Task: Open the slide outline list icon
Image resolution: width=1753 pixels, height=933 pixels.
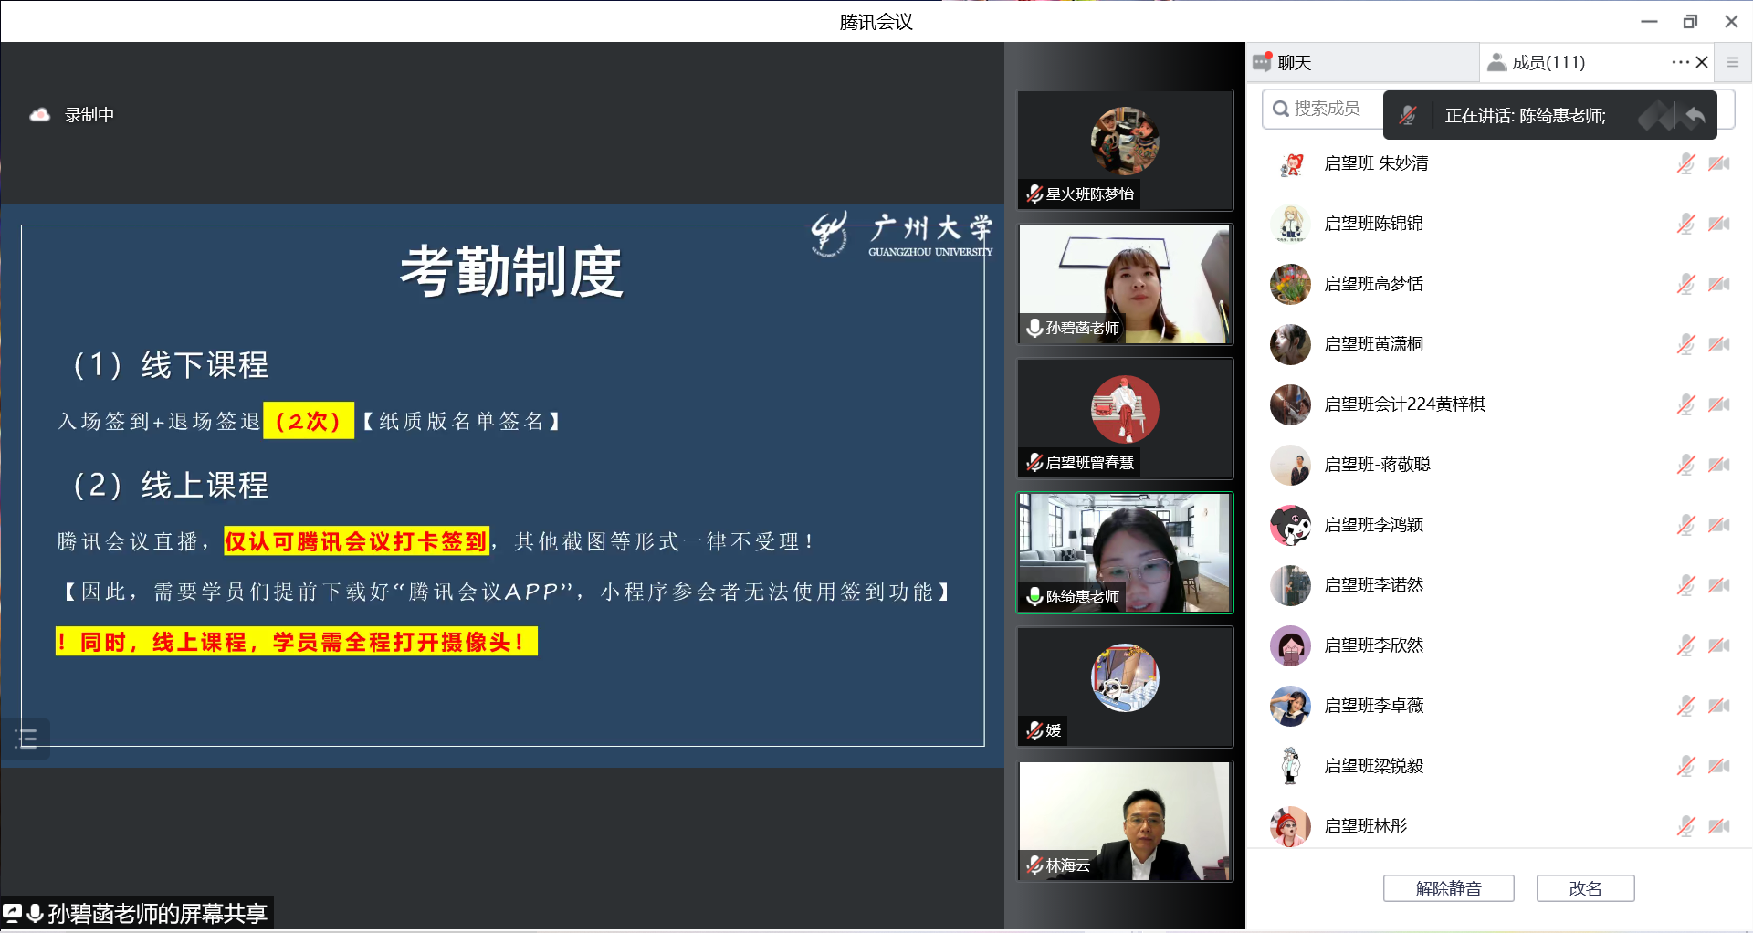Action: tap(26, 739)
